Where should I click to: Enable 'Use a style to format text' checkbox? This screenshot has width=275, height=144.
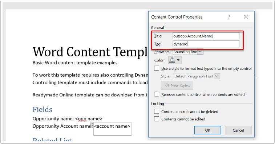157,68
